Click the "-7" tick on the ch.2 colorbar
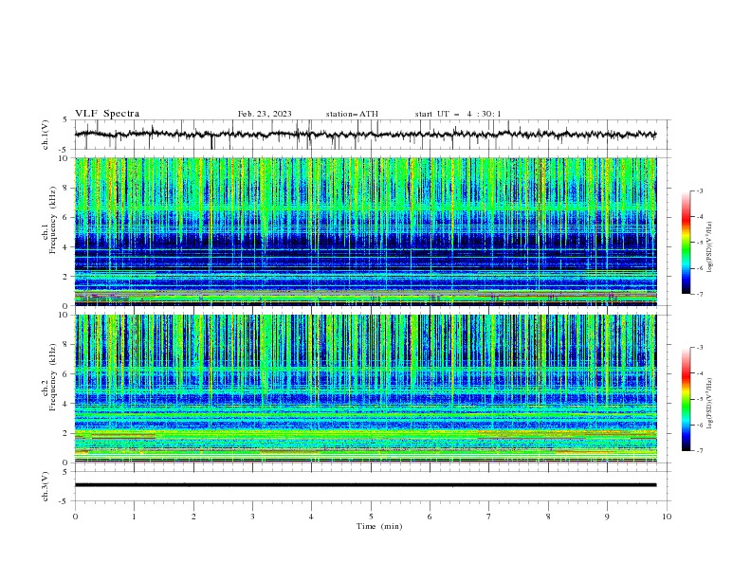 699,451
